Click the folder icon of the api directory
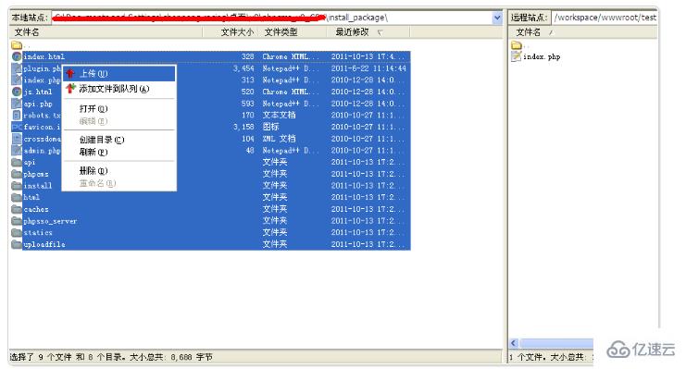Image resolution: width=686 pixels, height=369 pixels. 17,162
